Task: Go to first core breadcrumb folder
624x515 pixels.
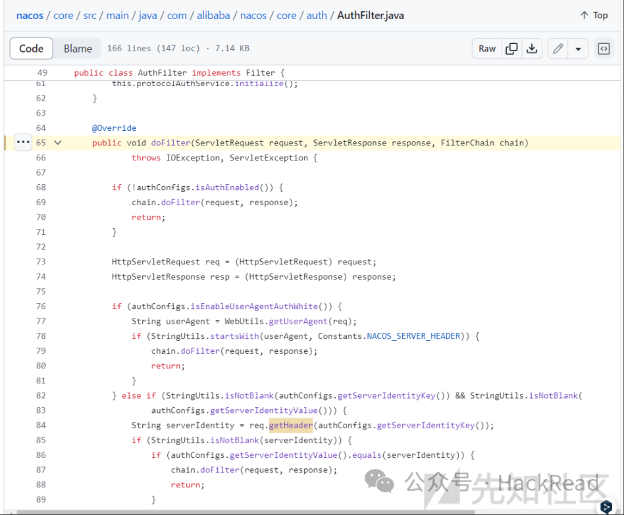Action: (x=63, y=16)
